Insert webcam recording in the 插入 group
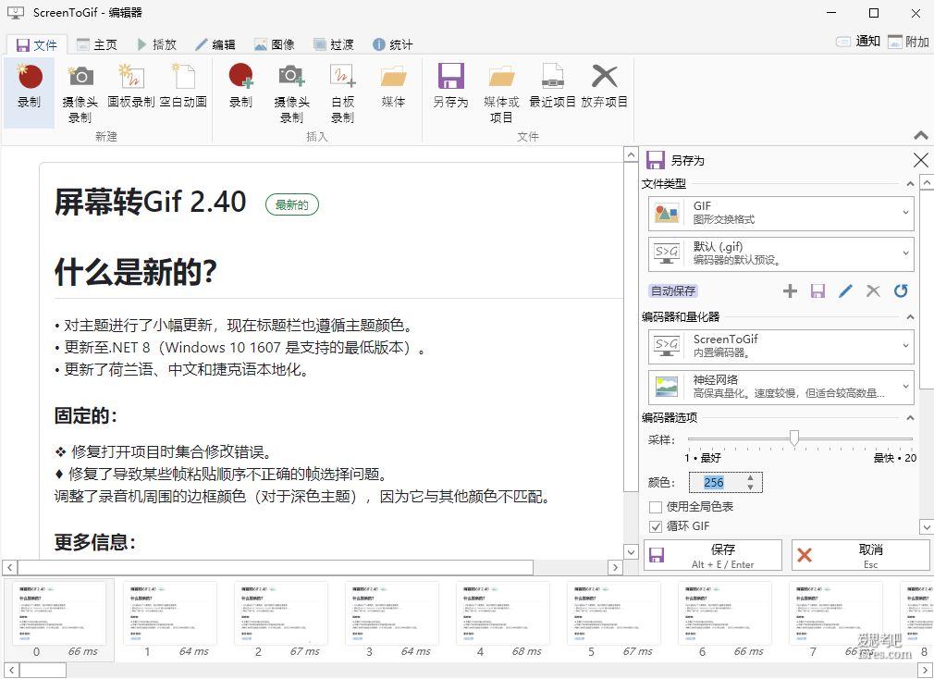Image resolution: width=934 pixels, height=679 pixels. coord(292,92)
